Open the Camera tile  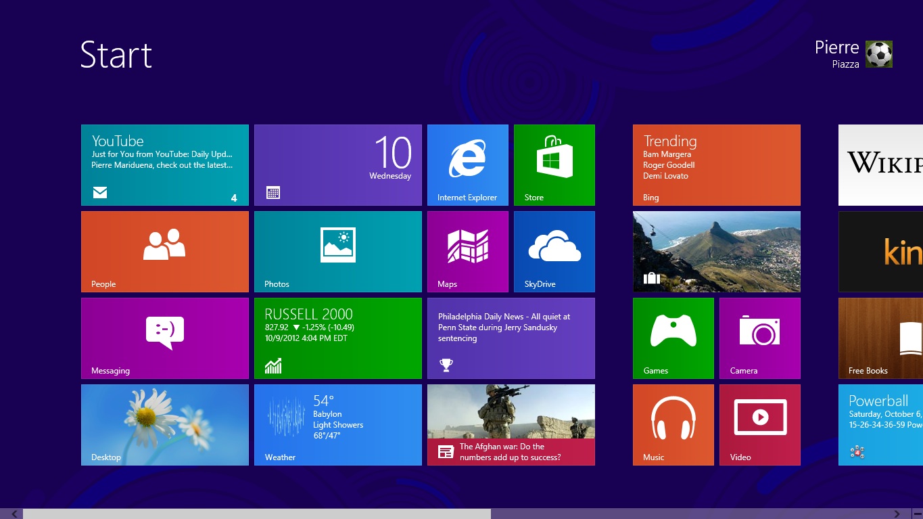click(x=760, y=338)
